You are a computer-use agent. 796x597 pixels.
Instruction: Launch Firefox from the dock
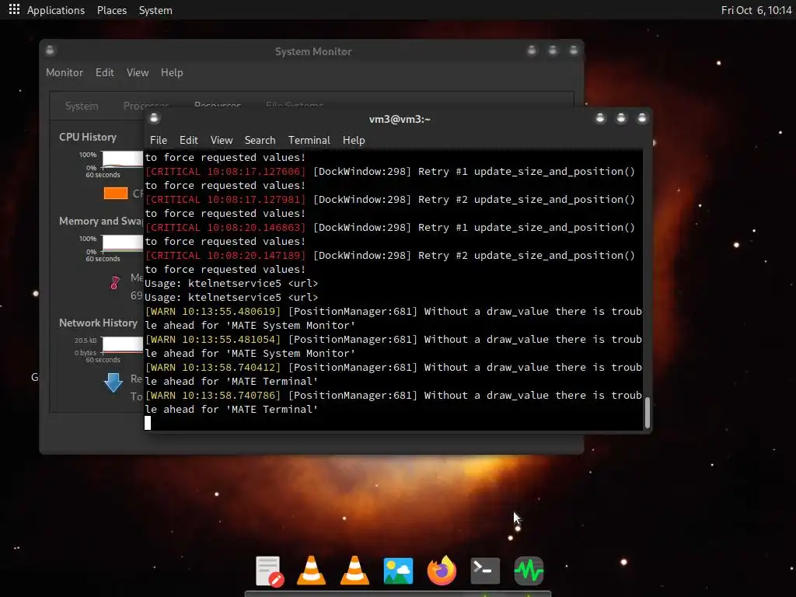click(x=442, y=571)
